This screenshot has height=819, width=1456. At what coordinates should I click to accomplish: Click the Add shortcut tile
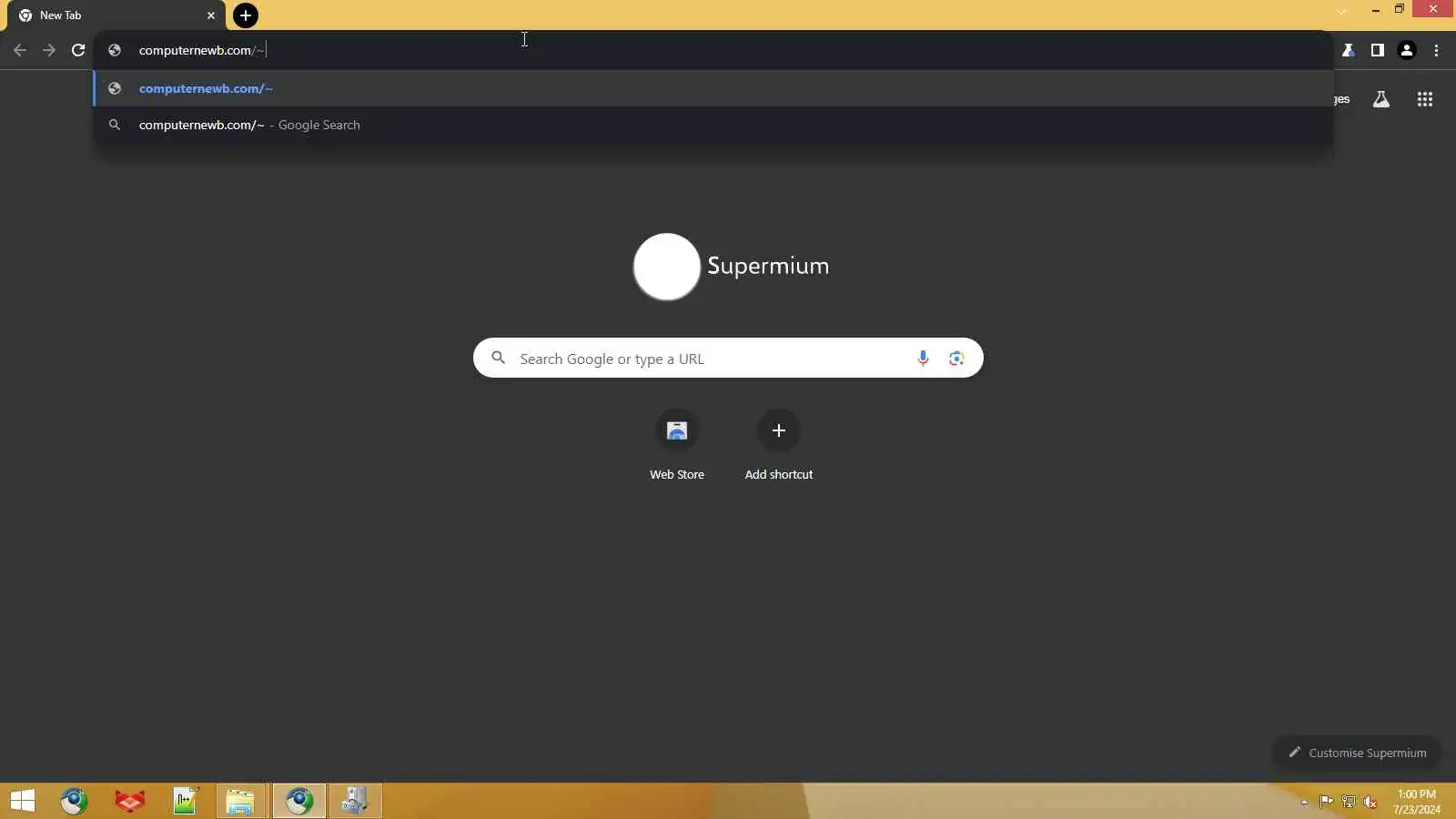click(x=779, y=445)
